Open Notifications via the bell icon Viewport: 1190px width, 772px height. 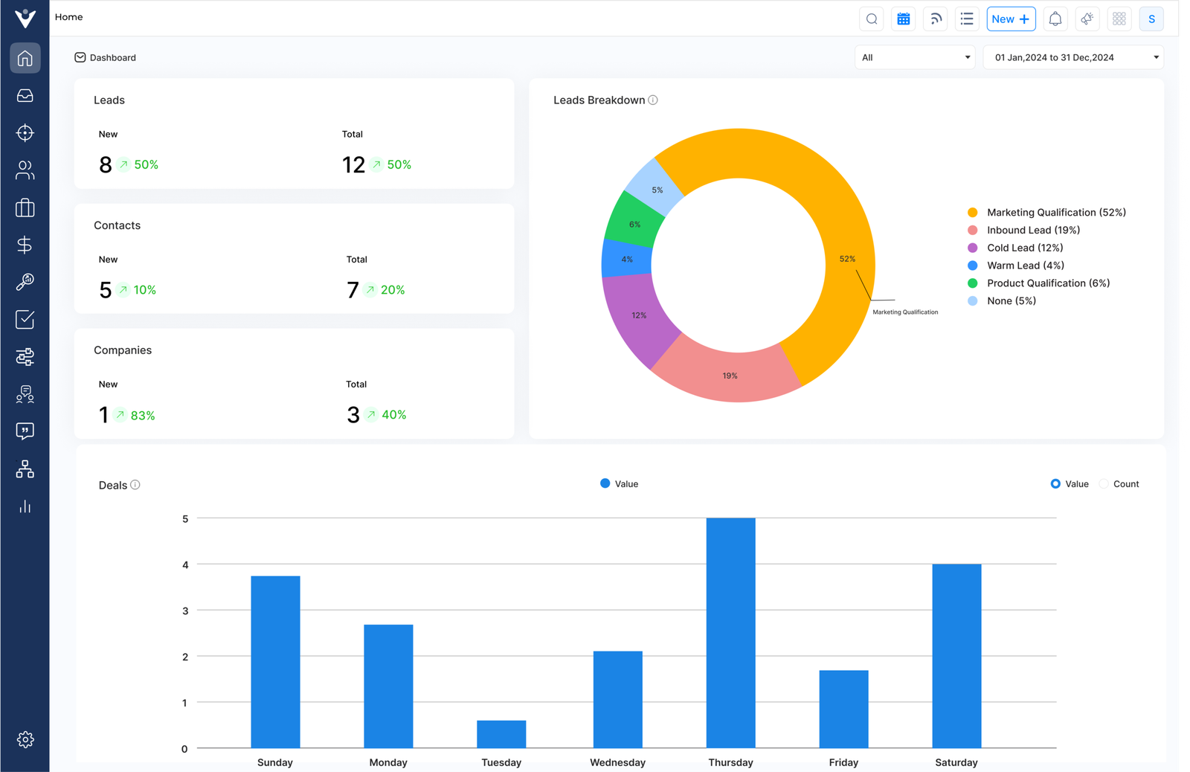[1055, 19]
